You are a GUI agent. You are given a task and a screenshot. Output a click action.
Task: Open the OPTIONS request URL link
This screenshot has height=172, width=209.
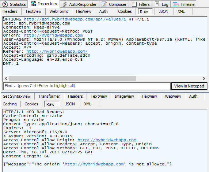[x=75, y=19]
